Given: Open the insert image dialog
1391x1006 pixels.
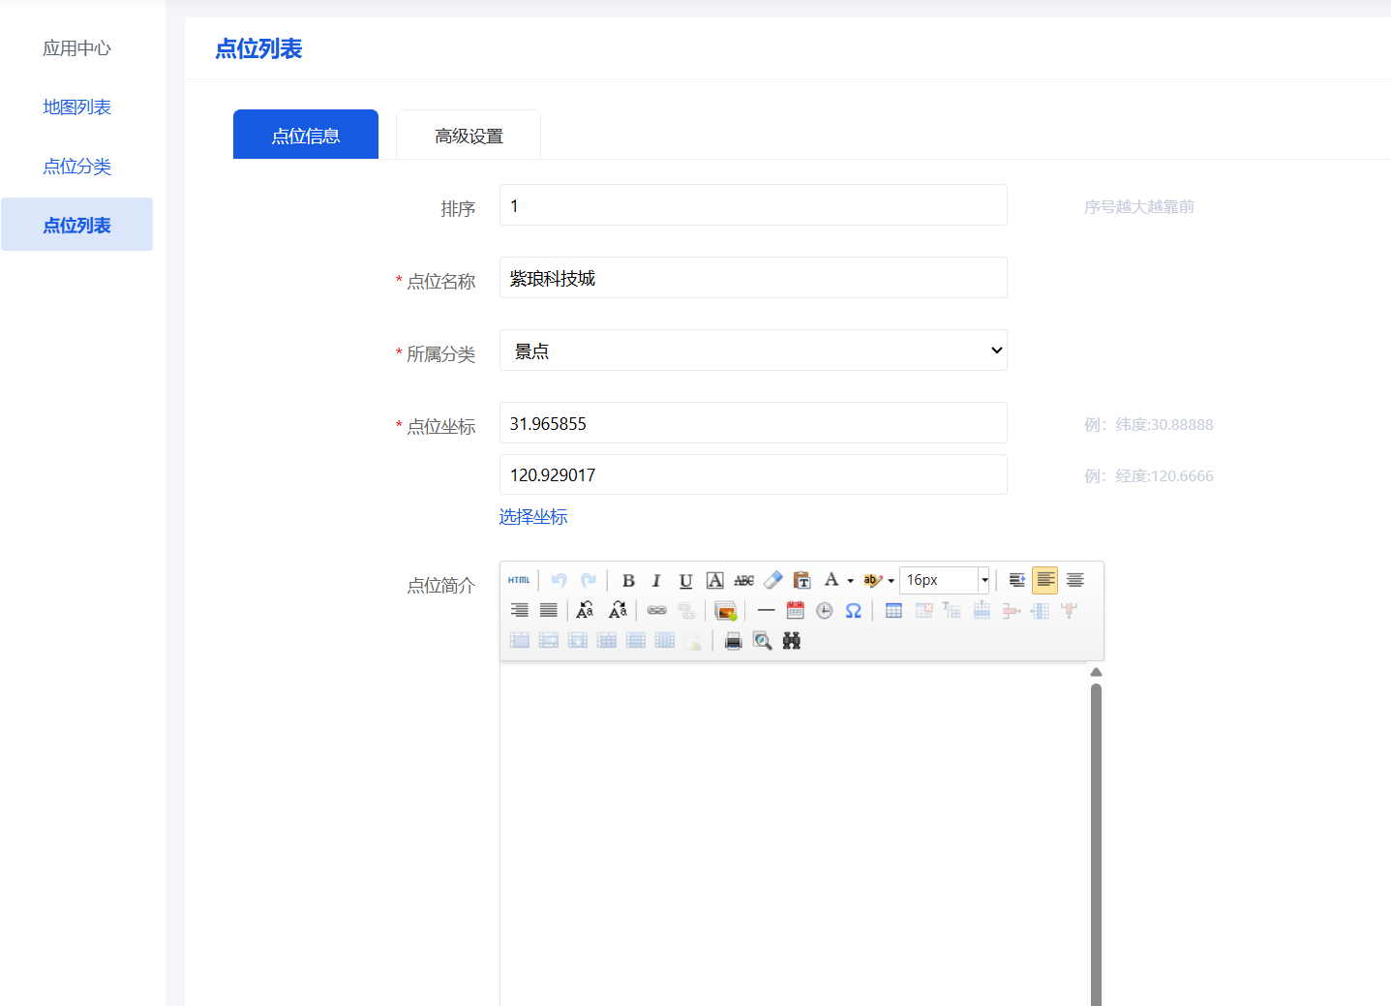Looking at the screenshot, I should (725, 610).
